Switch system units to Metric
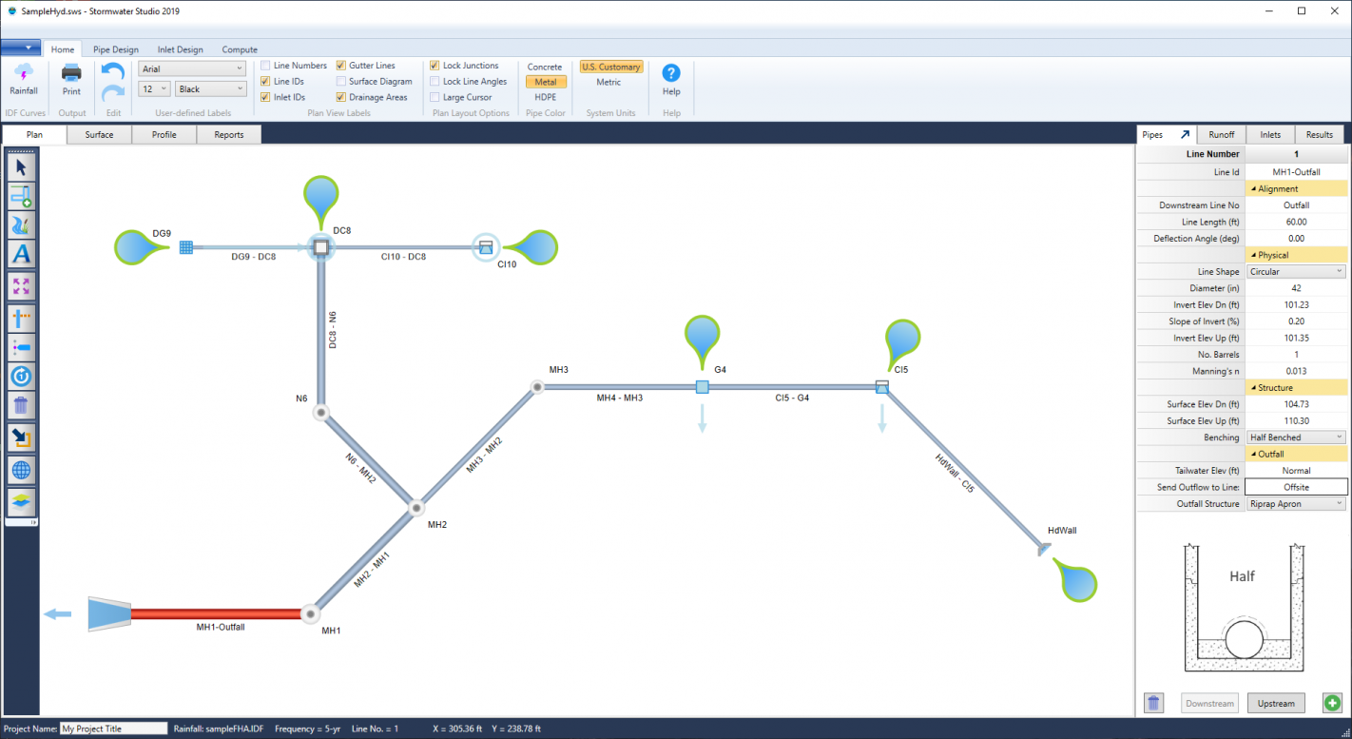 (x=608, y=82)
